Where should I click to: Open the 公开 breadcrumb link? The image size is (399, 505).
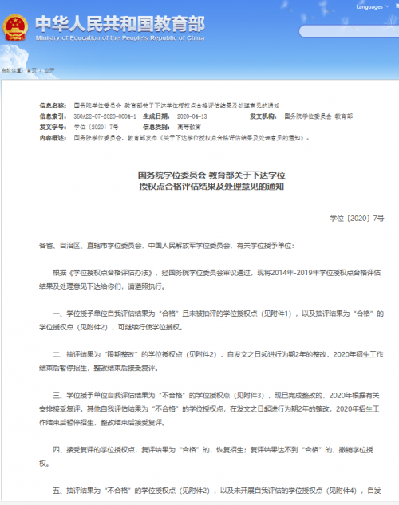coord(49,70)
